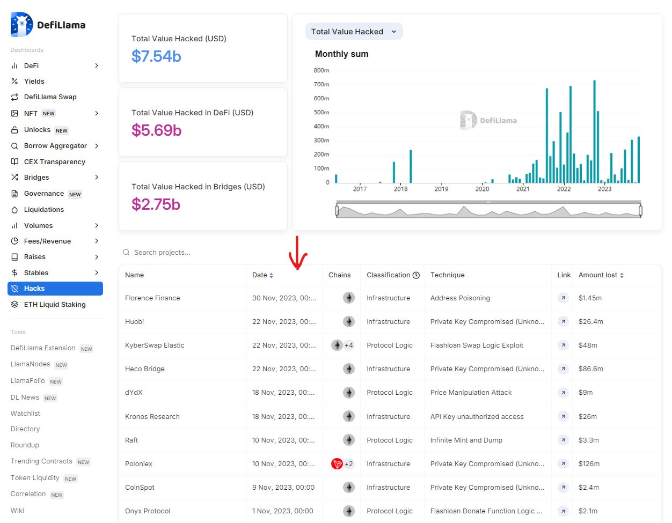
Task: Open the Directory link
Action: click(25, 429)
